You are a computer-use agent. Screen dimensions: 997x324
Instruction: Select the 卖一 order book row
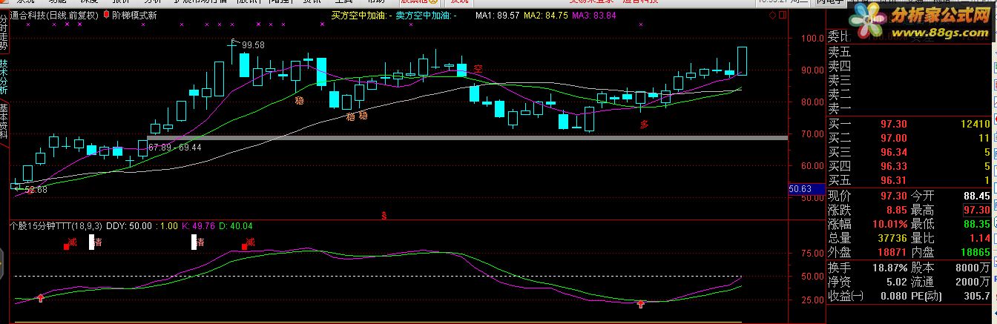[911, 109]
